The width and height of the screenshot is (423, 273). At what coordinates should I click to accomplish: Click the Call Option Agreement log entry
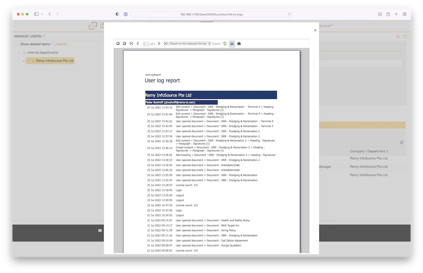[197, 240]
